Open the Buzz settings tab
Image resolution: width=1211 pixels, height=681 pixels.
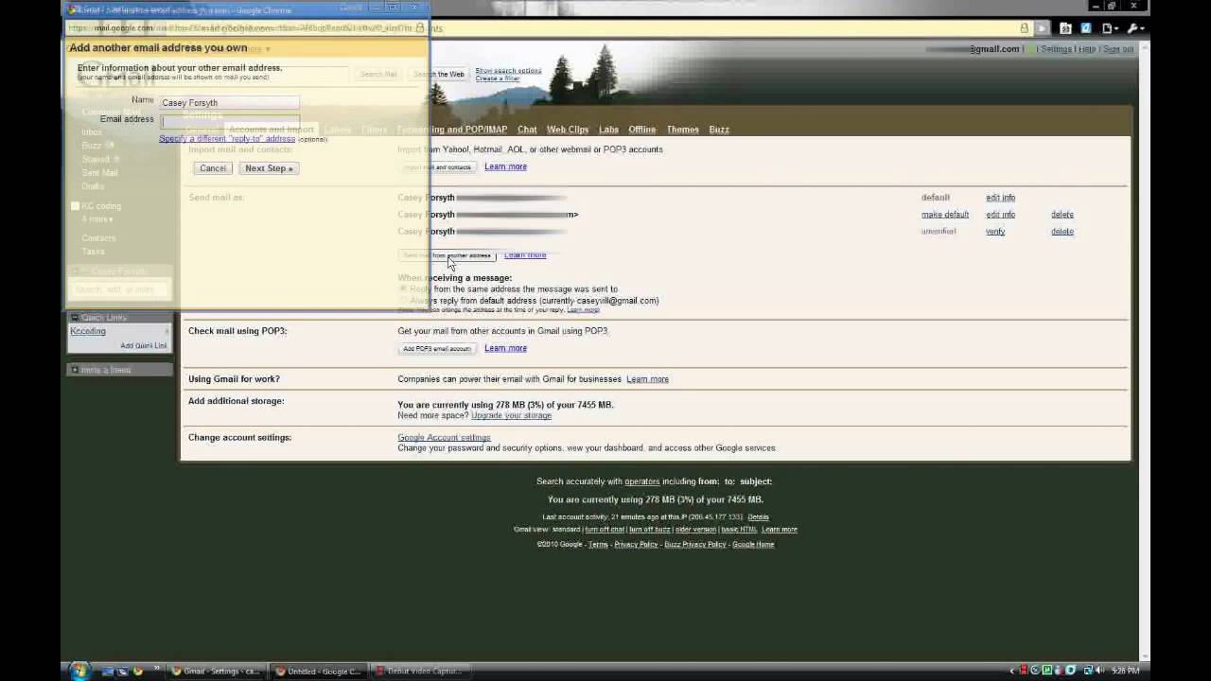pos(719,130)
